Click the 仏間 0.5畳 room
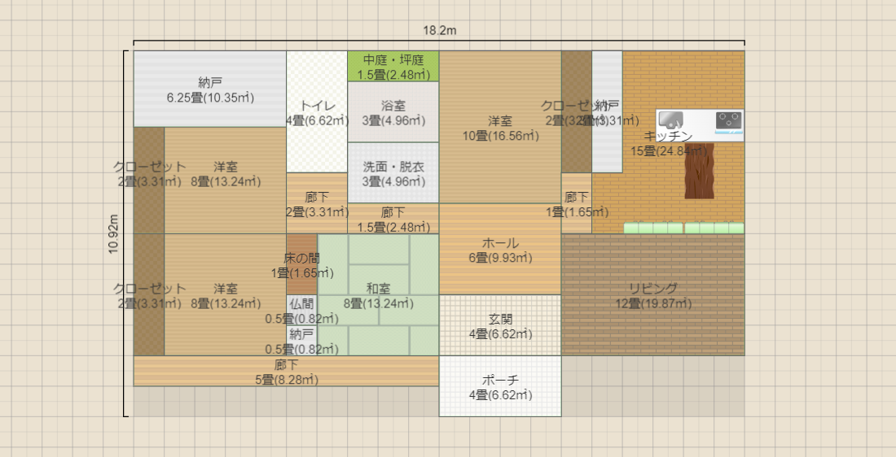The width and height of the screenshot is (896, 457). (x=301, y=310)
